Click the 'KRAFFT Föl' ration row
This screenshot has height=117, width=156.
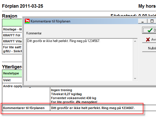12,35
